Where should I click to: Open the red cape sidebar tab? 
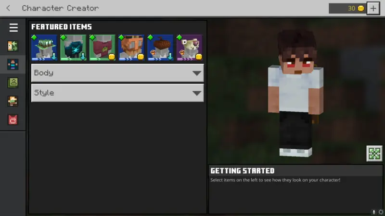(13, 120)
